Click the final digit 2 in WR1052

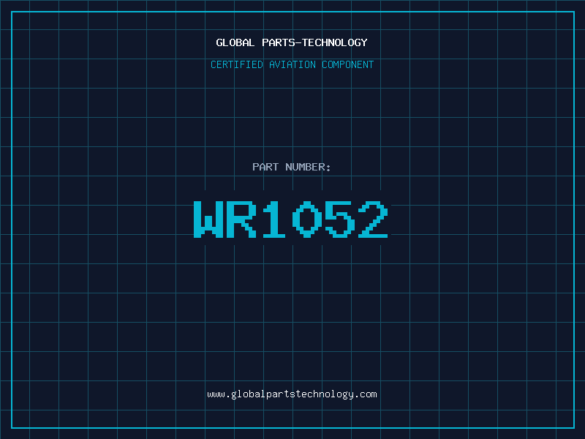[374, 219]
